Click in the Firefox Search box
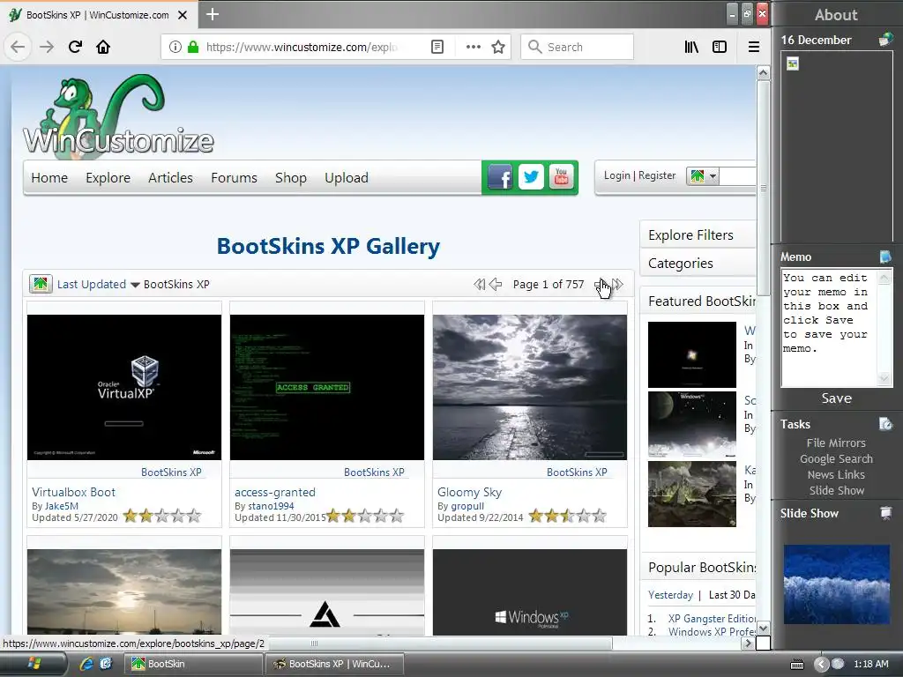 click(x=577, y=47)
